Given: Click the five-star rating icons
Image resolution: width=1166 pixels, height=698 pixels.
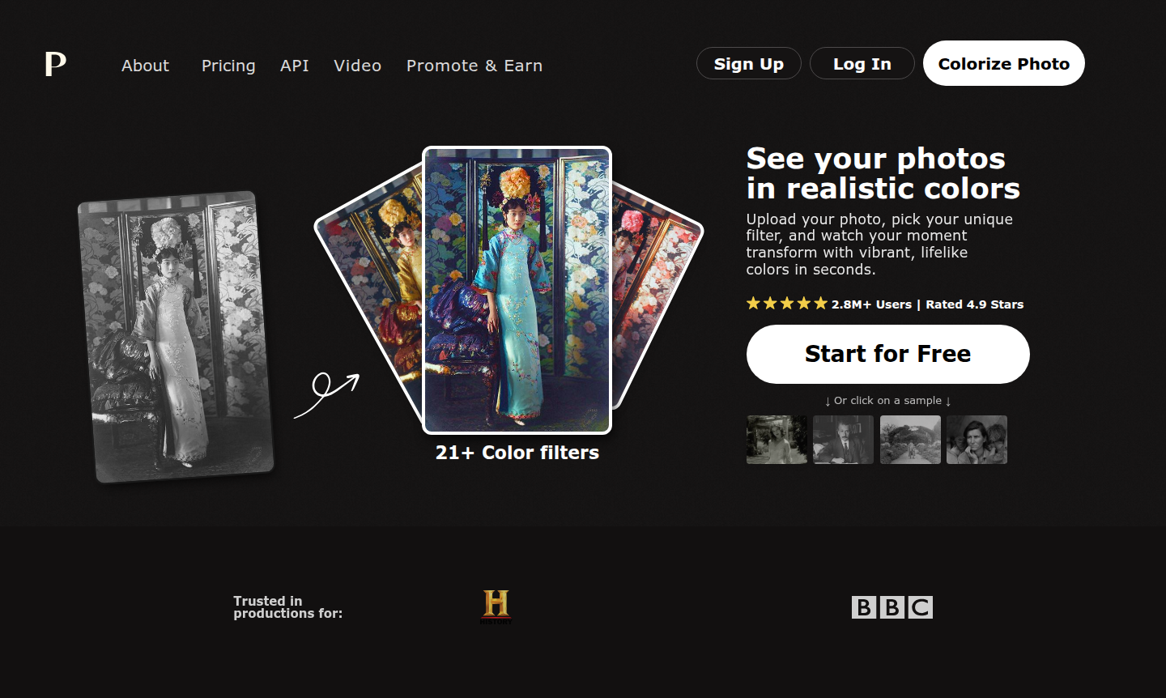Looking at the screenshot, I should pos(786,304).
